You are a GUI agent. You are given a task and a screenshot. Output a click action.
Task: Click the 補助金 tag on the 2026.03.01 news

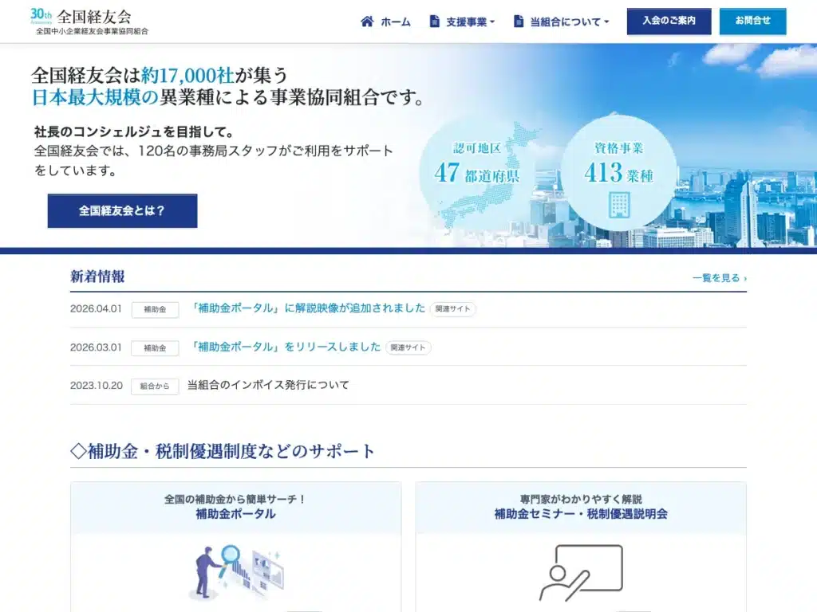click(155, 347)
